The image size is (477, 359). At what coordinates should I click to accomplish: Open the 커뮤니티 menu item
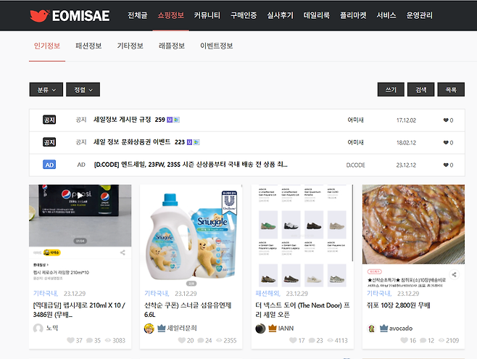coord(207,15)
